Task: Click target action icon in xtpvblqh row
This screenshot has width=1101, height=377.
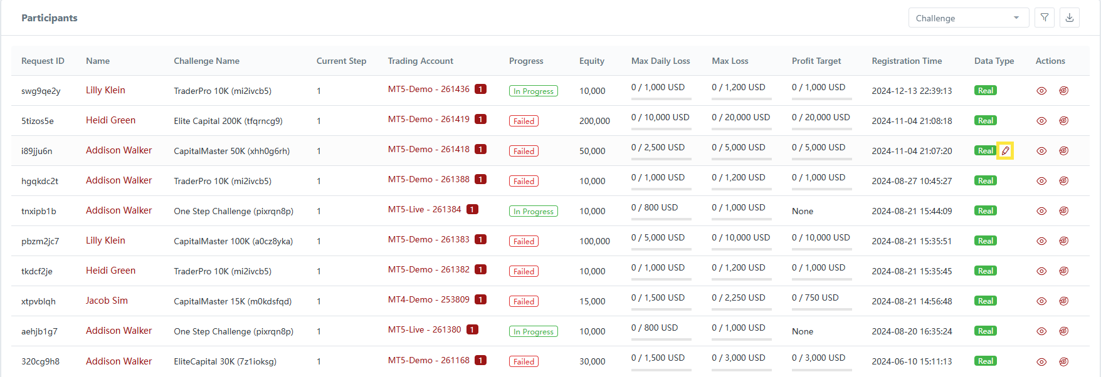Action: click(1064, 301)
